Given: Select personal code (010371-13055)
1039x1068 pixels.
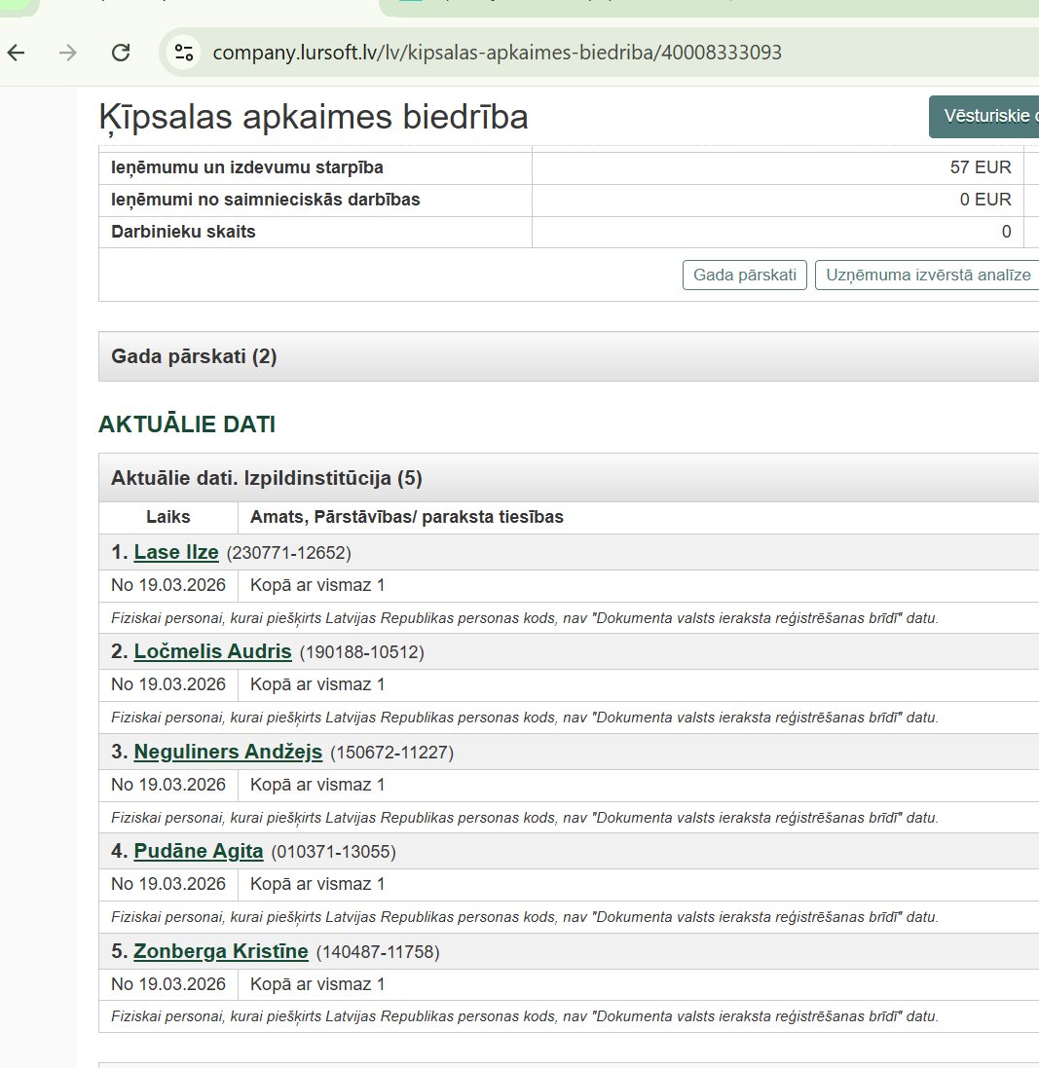Looking at the screenshot, I should point(333,852).
